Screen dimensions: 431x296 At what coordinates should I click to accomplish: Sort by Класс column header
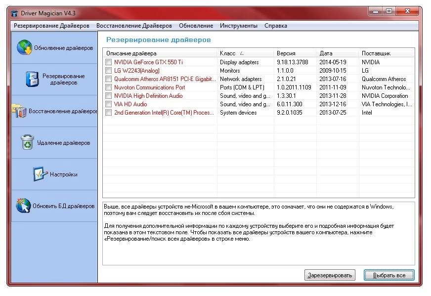click(246, 53)
